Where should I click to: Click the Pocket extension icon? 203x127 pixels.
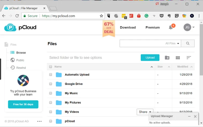[x=161, y=16]
